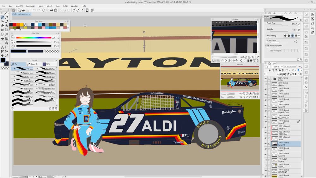Switch to G-pen 2 sub tool tab
The image size is (316, 178).
34,64
